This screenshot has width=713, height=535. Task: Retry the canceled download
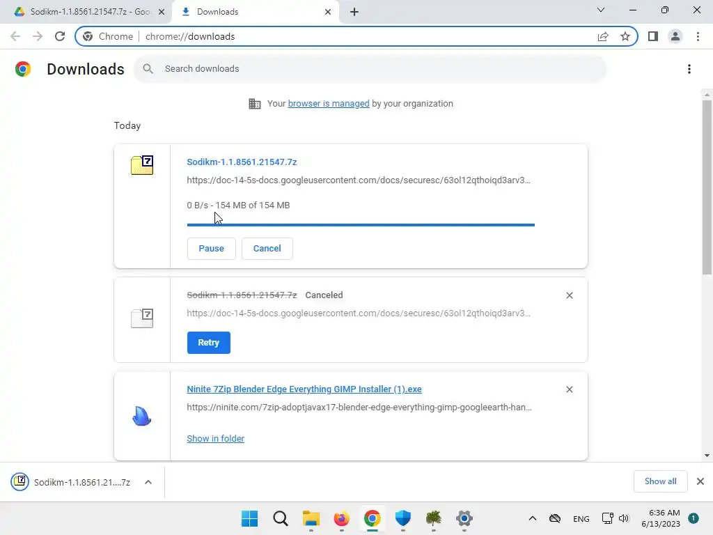209,343
